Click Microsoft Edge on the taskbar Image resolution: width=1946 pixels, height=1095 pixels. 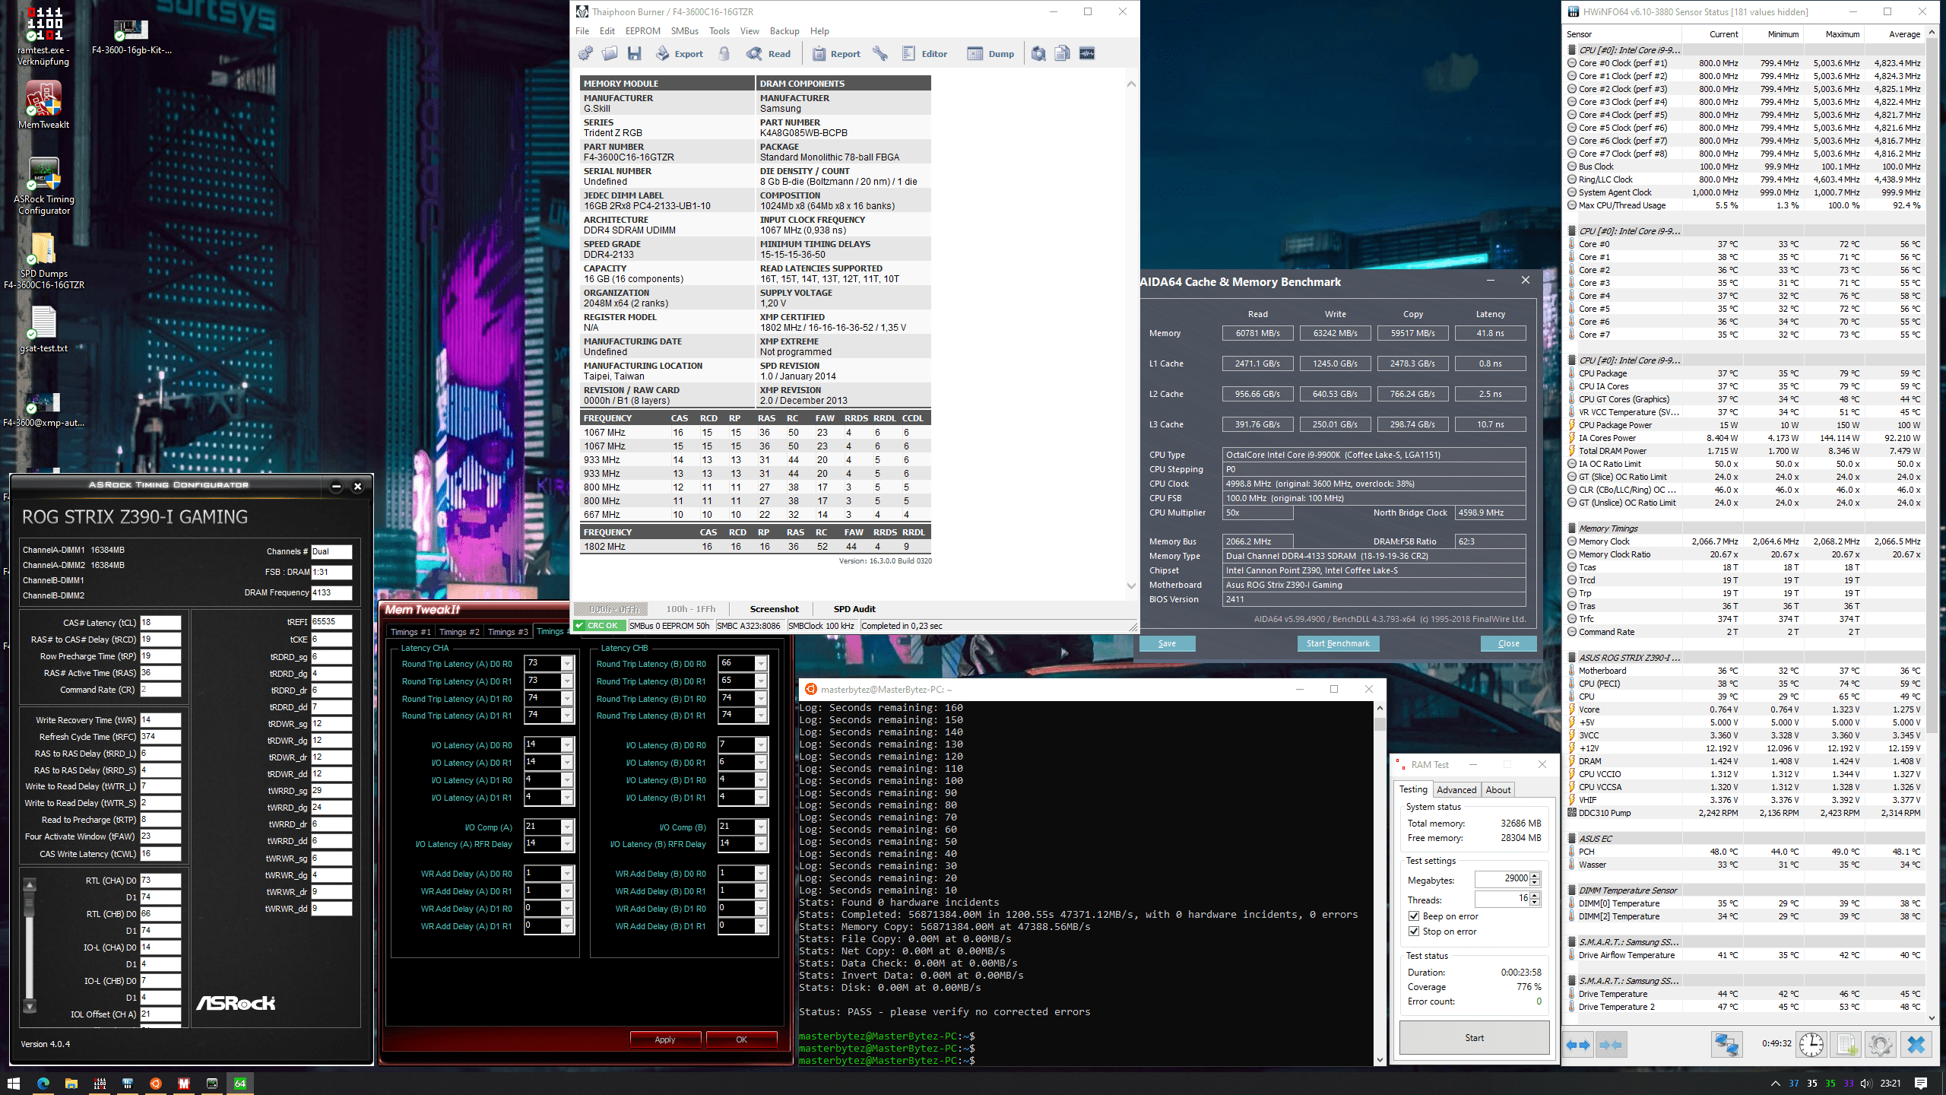pyautogui.click(x=43, y=1083)
